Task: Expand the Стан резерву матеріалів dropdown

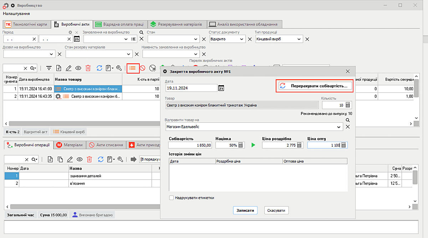Action: 129,54
